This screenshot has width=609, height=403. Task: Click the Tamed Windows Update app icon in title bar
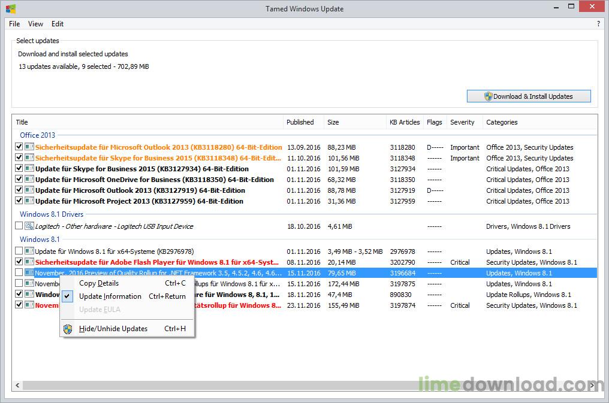(11, 8)
